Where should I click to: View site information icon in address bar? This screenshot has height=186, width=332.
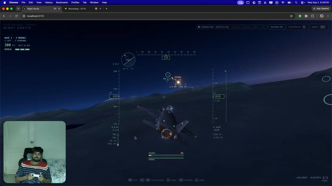(x=24, y=16)
